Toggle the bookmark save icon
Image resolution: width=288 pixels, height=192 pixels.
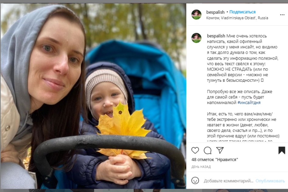point(282,150)
